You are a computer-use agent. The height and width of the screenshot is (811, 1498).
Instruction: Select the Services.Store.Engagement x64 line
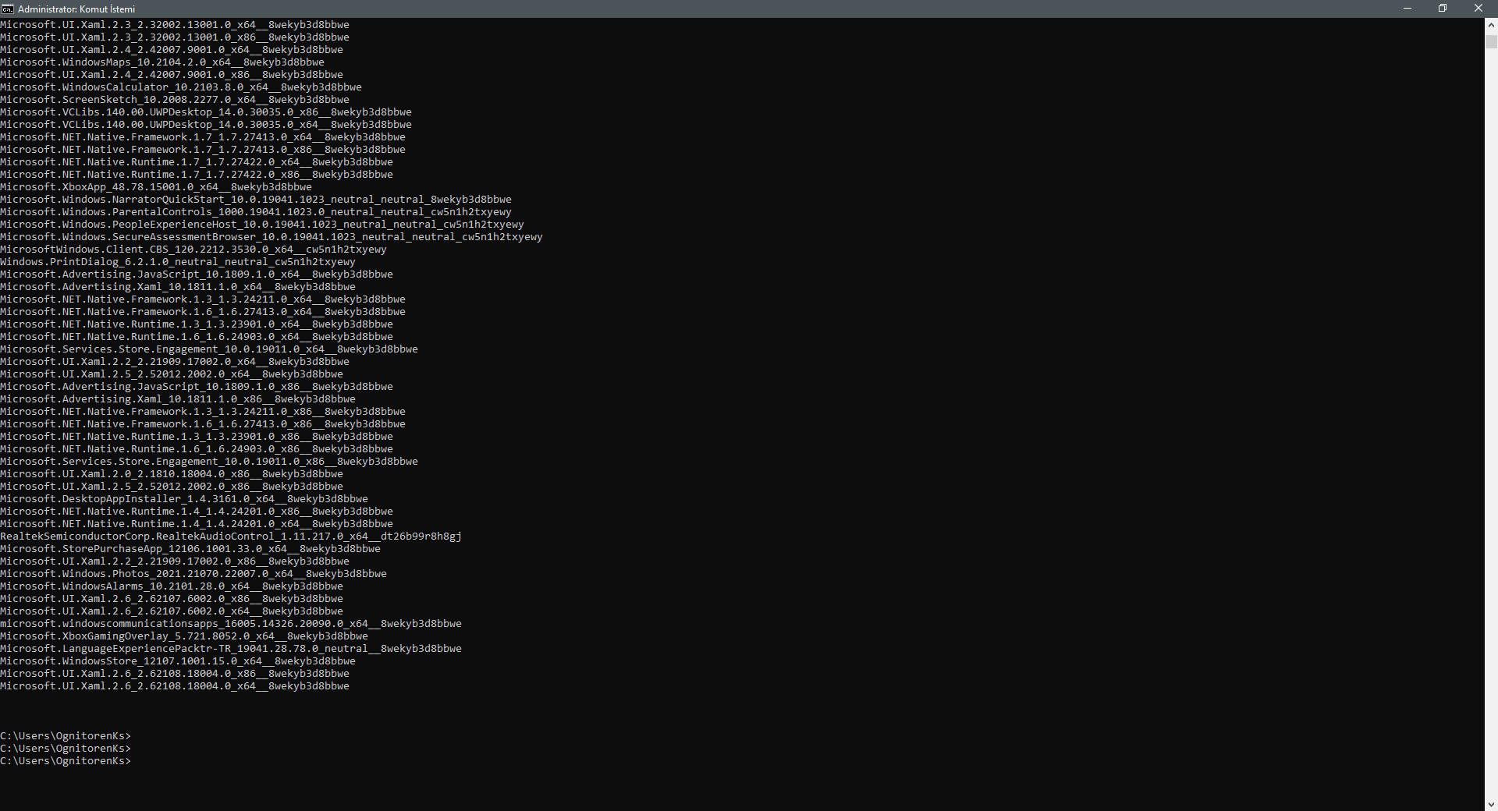tap(209, 349)
